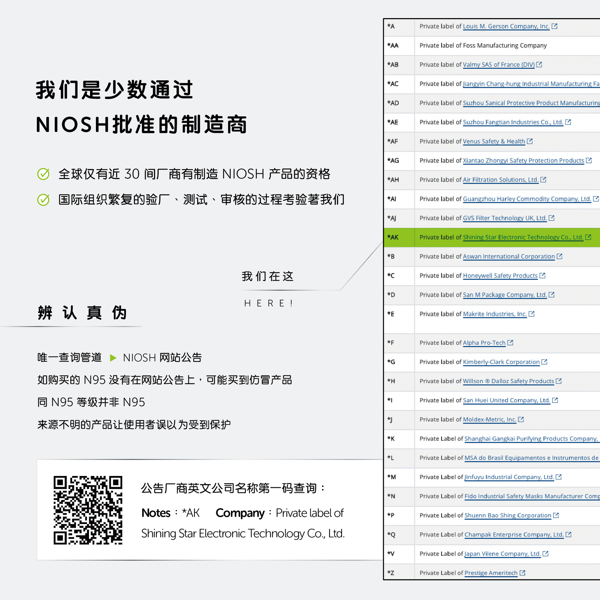Click external link icon after Kimberly-Clark Corporation
The height and width of the screenshot is (600, 600).
544,362
